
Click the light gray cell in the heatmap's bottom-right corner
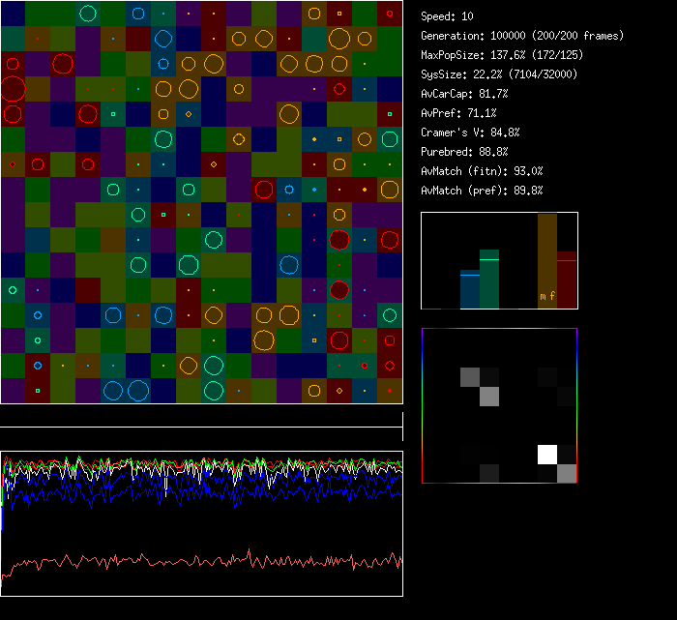click(567, 473)
